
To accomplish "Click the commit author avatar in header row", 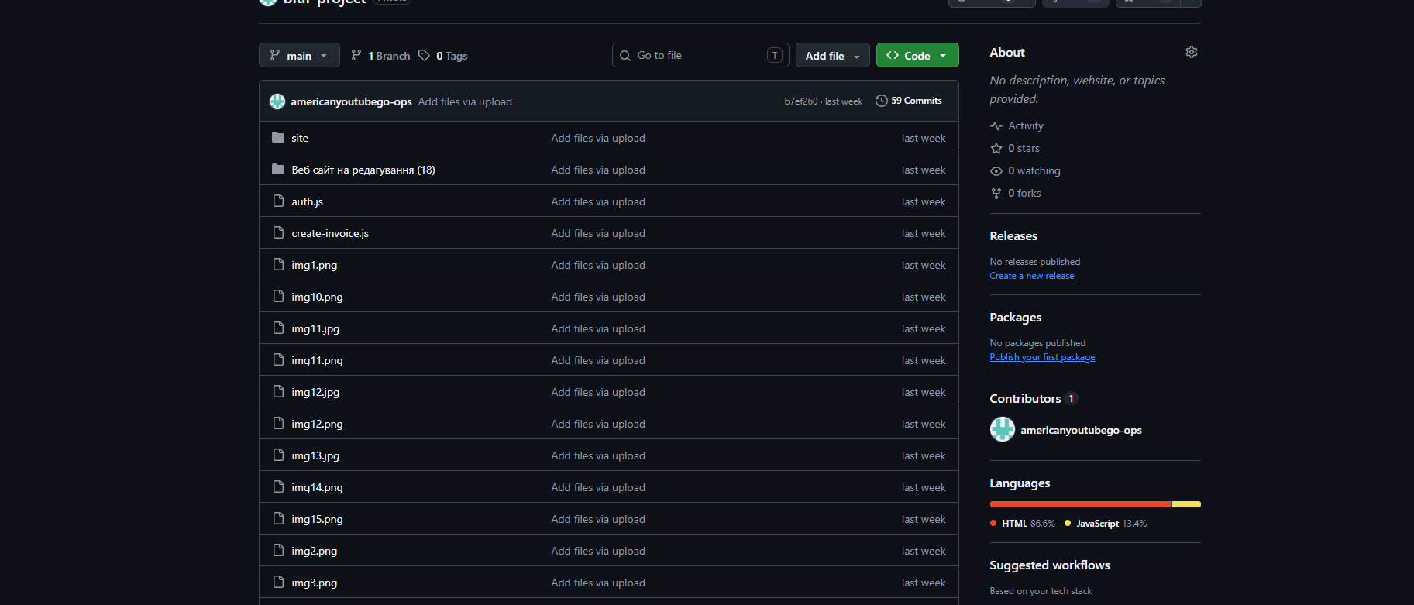I will [x=277, y=101].
